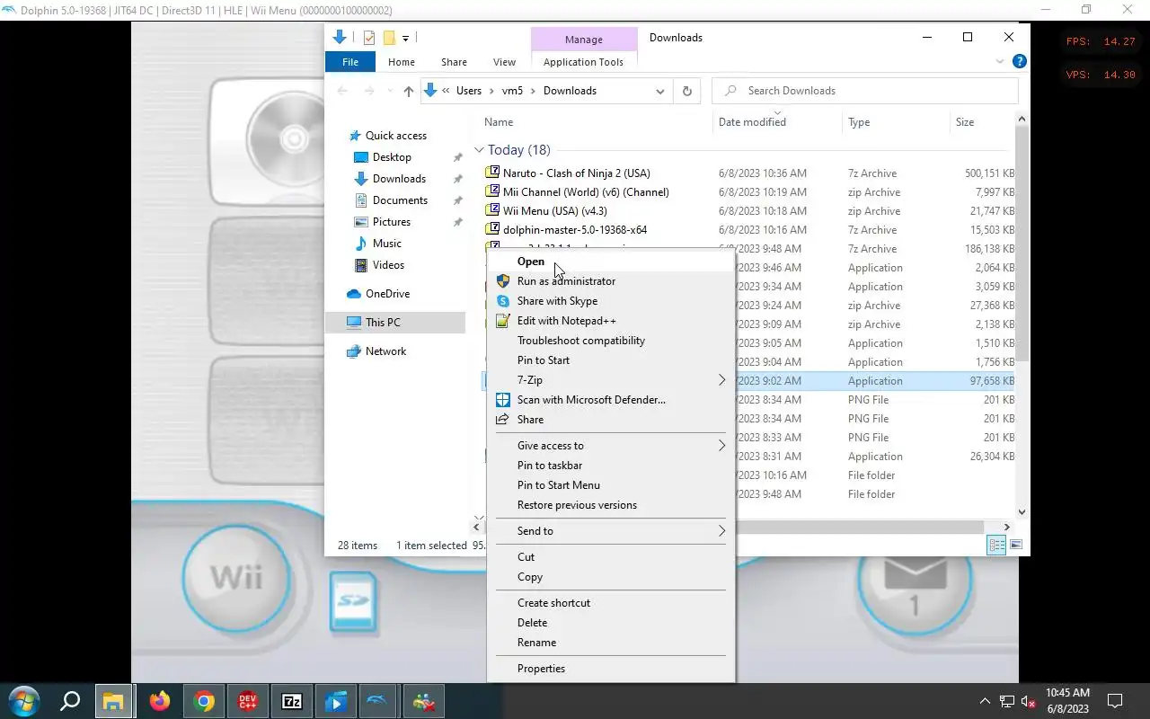
Task: Open OneDrive in navigation pane
Action: click(387, 294)
